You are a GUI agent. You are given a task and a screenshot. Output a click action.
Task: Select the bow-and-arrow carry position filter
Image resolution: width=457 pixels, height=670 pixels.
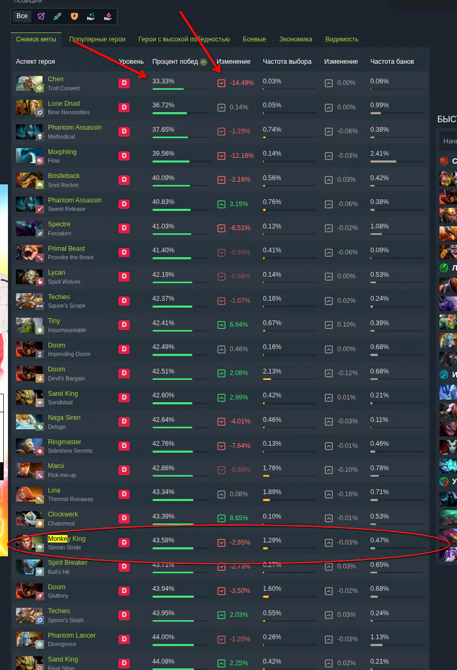coord(41,16)
